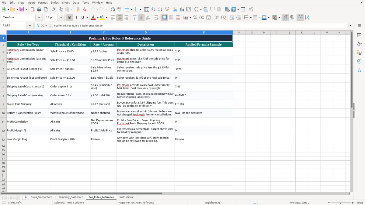The height and width of the screenshot is (205, 365).
Task: Click Export as PDF icon
Action: (32, 9)
